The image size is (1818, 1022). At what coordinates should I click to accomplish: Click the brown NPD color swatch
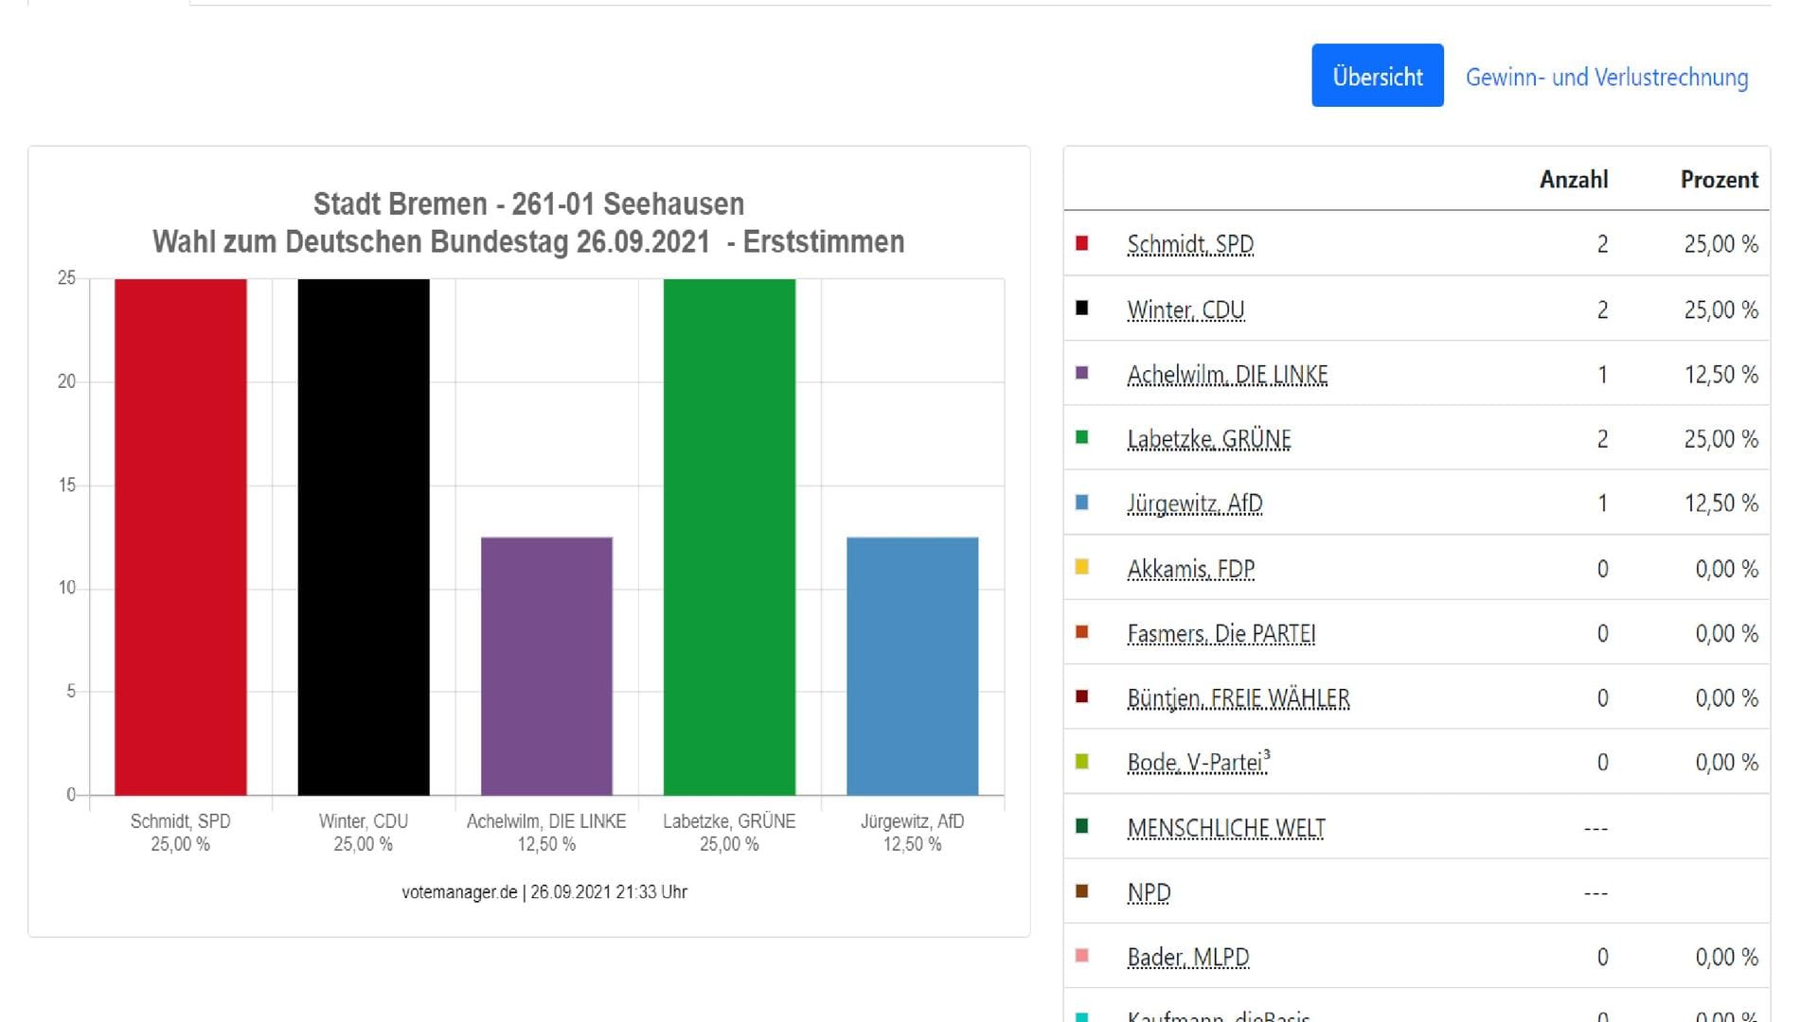coord(1082,890)
